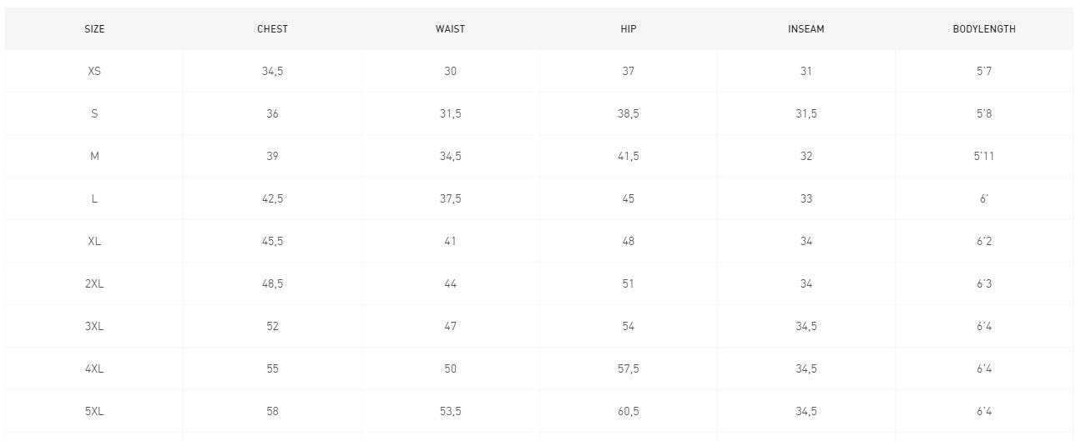Screen dimensions: 1081x441
Task: Click the HIP column header
Action: point(629,29)
